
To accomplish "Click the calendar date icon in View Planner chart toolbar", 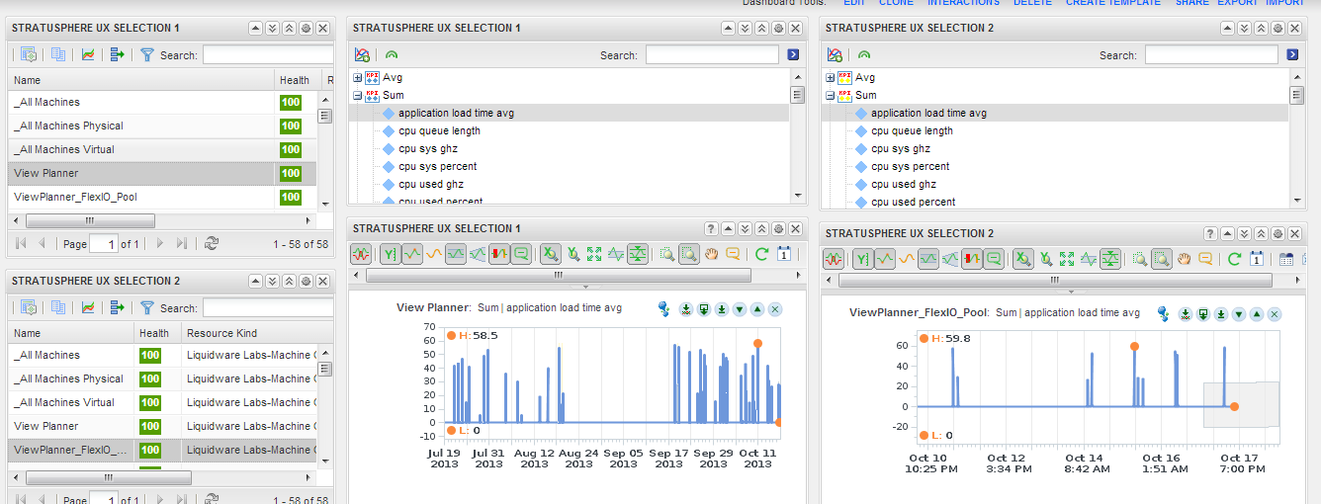I will coord(783,254).
